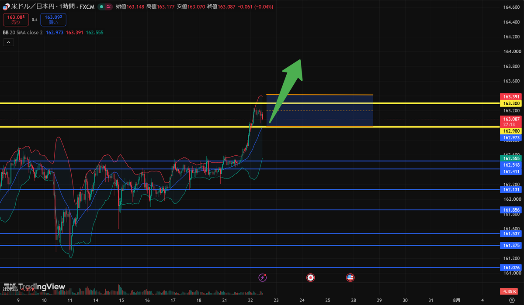Image resolution: width=524 pixels, height=305 pixels.
Task: Click the currency pair flag icon
Action: click(x=6, y=7)
